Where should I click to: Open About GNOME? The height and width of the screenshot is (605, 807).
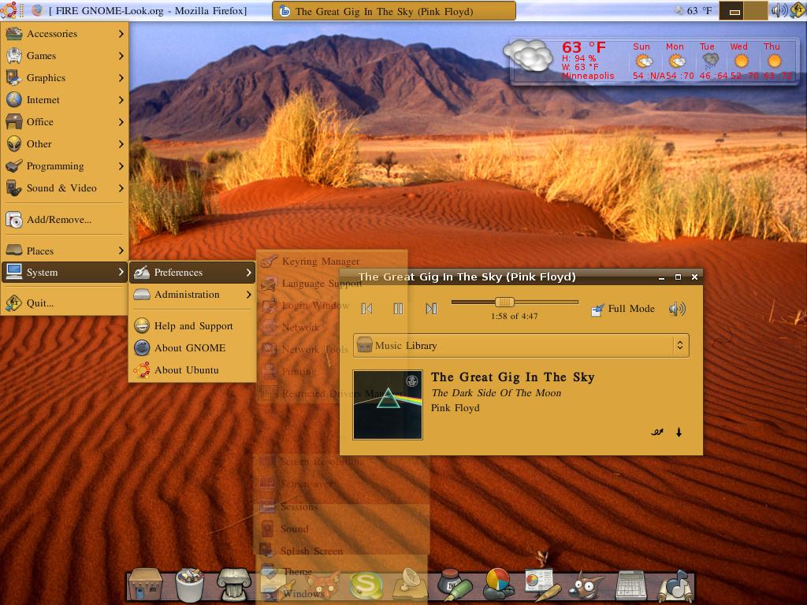(192, 347)
